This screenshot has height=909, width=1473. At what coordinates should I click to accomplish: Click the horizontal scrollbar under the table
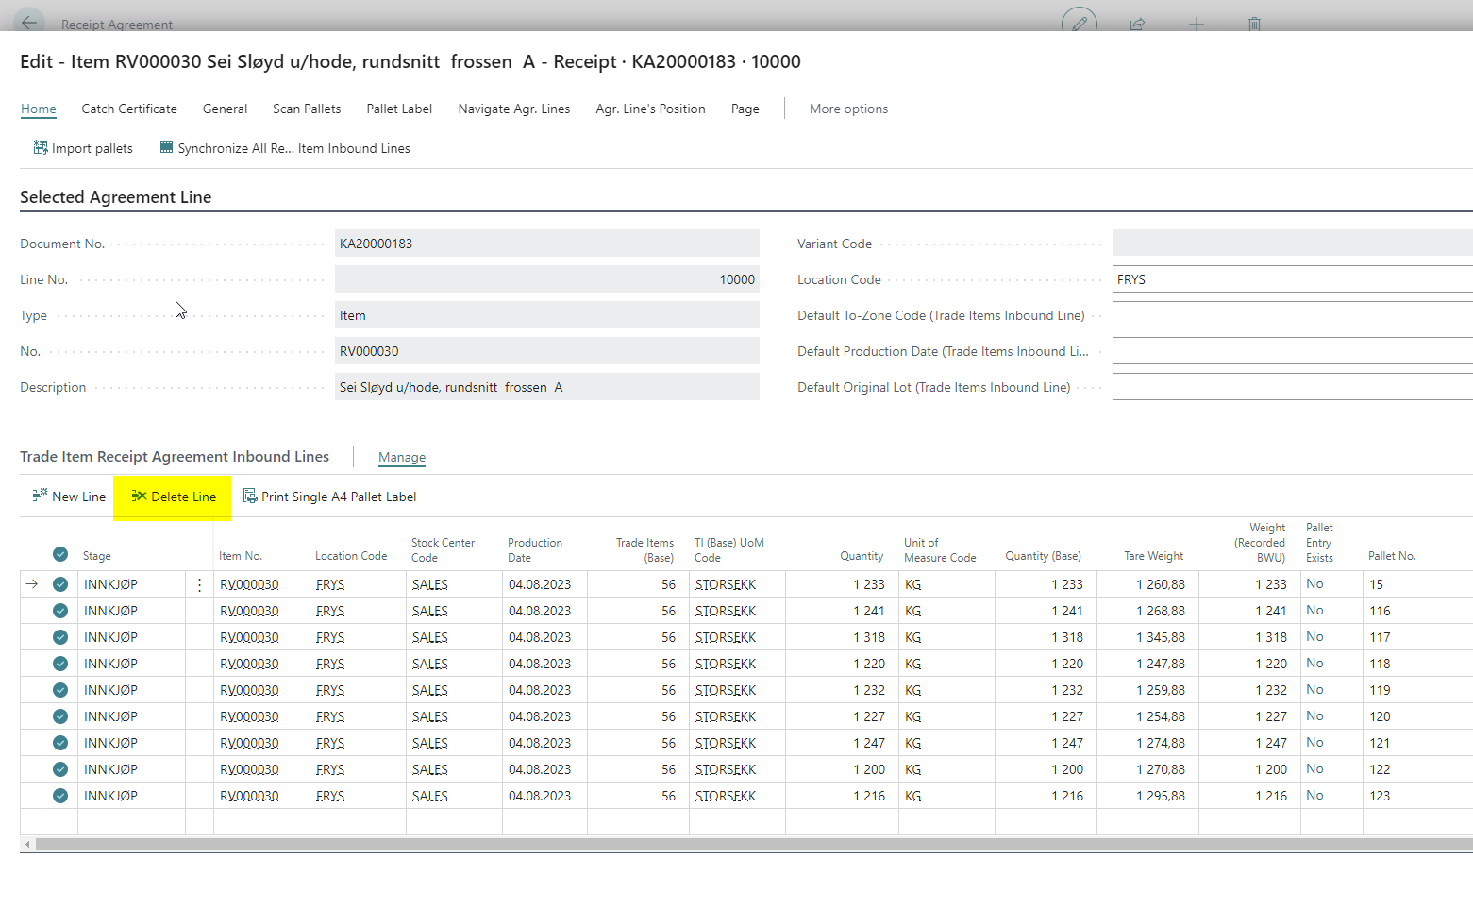753,844
